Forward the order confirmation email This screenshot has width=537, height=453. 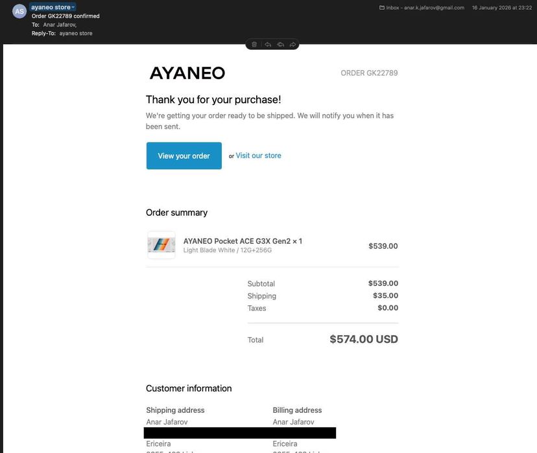click(x=292, y=45)
